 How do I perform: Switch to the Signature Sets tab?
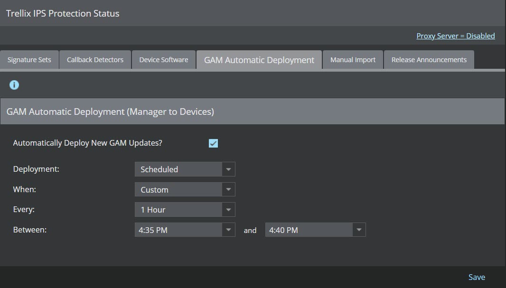[29, 60]
